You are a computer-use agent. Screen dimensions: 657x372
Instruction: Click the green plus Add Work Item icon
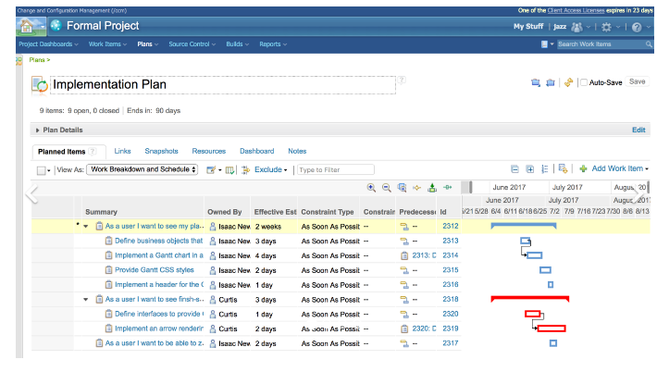583,169
